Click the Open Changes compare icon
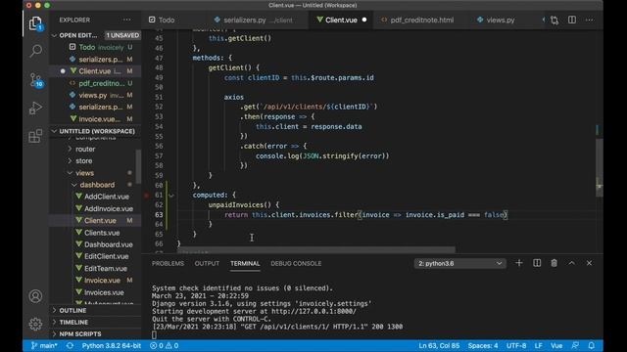The width and height of the screenshot is (627, 352). tap(555, 20)
